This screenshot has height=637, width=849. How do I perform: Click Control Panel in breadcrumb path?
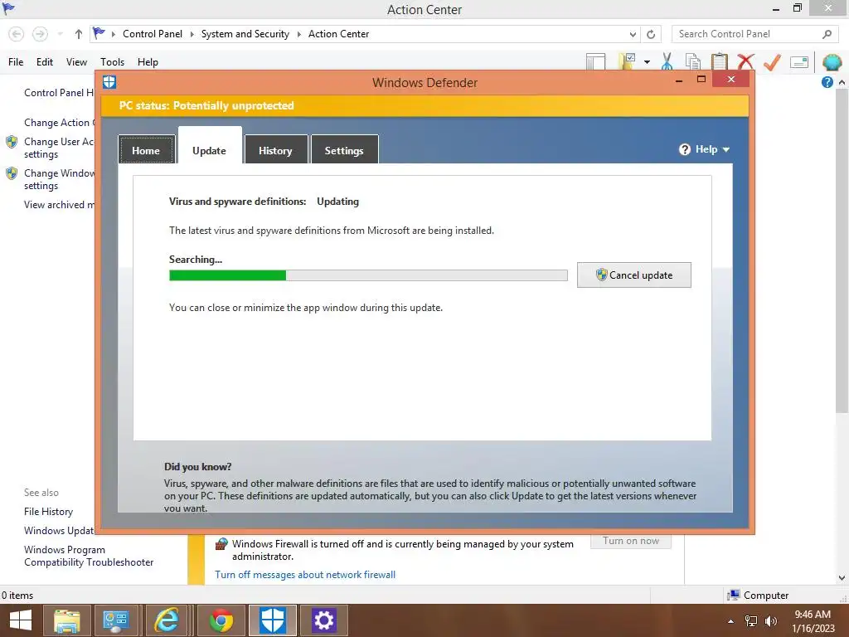153,34
